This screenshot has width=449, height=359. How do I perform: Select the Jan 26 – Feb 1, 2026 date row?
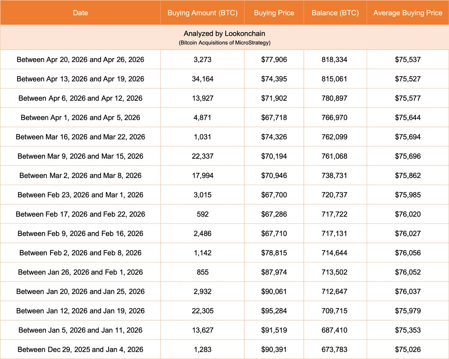tap(80, 272)
